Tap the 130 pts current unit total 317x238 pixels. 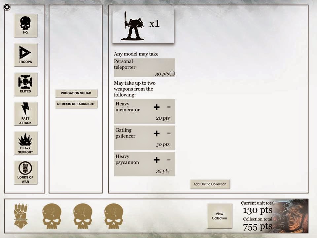coord(258,210)
